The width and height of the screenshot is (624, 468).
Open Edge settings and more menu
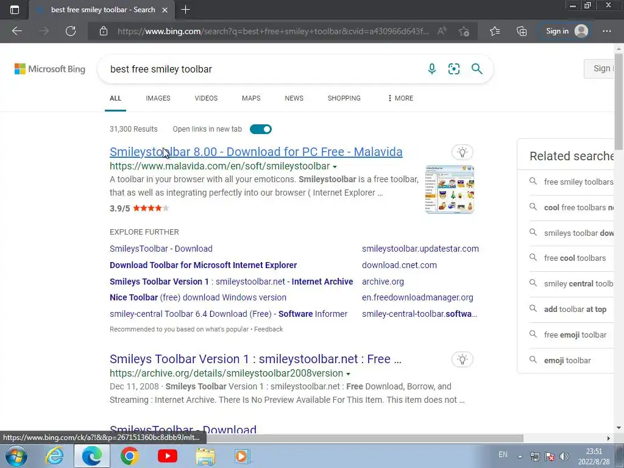click(607, 31)
